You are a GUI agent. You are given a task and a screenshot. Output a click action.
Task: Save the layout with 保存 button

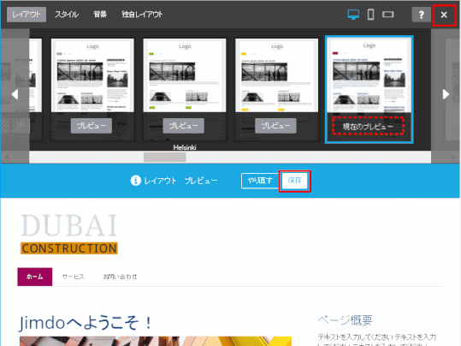pos(294,181)
